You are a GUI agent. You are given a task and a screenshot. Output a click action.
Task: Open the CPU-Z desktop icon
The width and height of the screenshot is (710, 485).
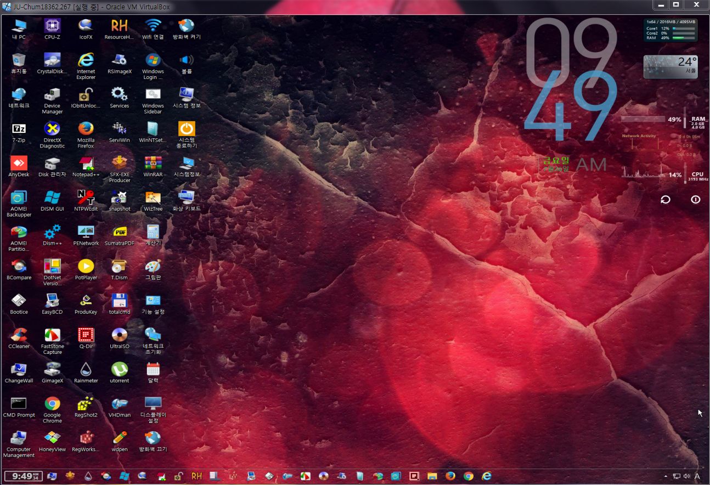(x=52, y=29)
